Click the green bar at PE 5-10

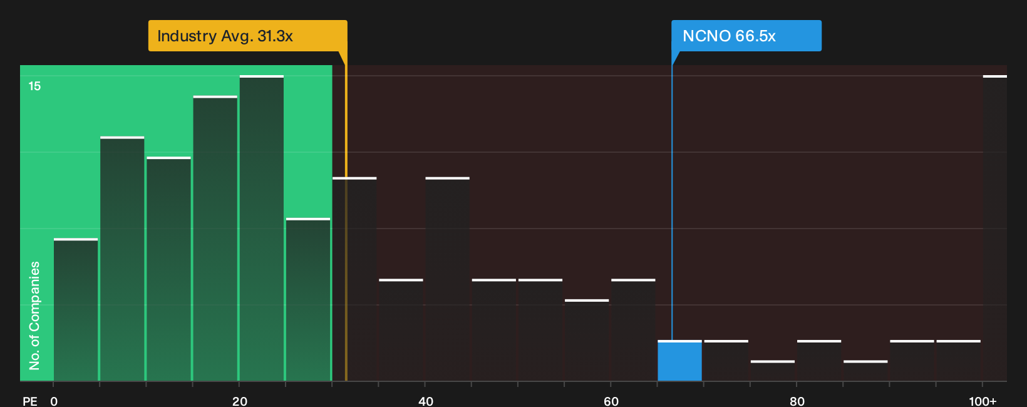click(x=122, y=259)
